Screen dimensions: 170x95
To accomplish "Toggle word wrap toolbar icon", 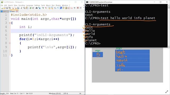I will click(x=55, y=8).
